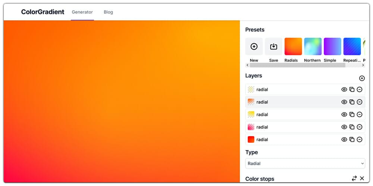Screen dimensions: 373x186
Task: Toggle visibility of fourth radial layer
Action: click(x=344, y=127)
